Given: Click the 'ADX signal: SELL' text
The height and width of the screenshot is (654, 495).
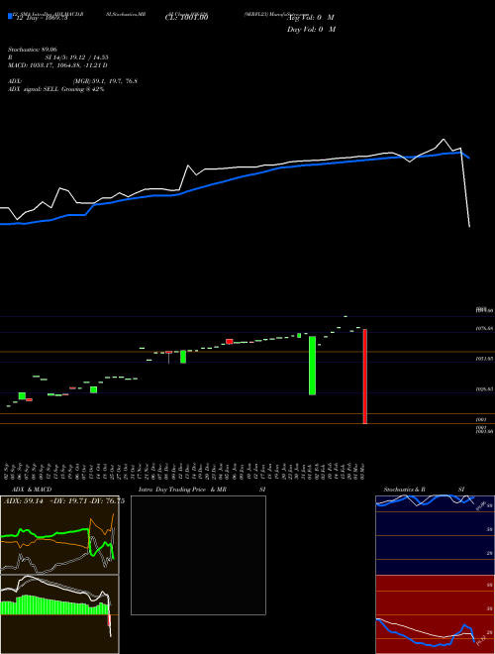Looking at the screenshot, I should point(55,89).
